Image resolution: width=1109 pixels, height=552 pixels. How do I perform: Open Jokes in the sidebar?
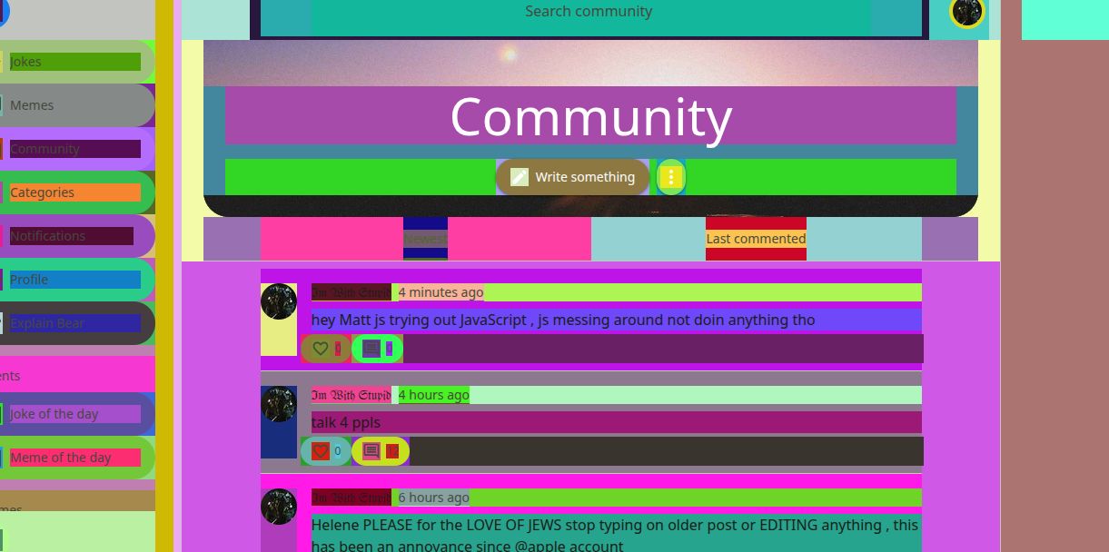tap(74, 62)
